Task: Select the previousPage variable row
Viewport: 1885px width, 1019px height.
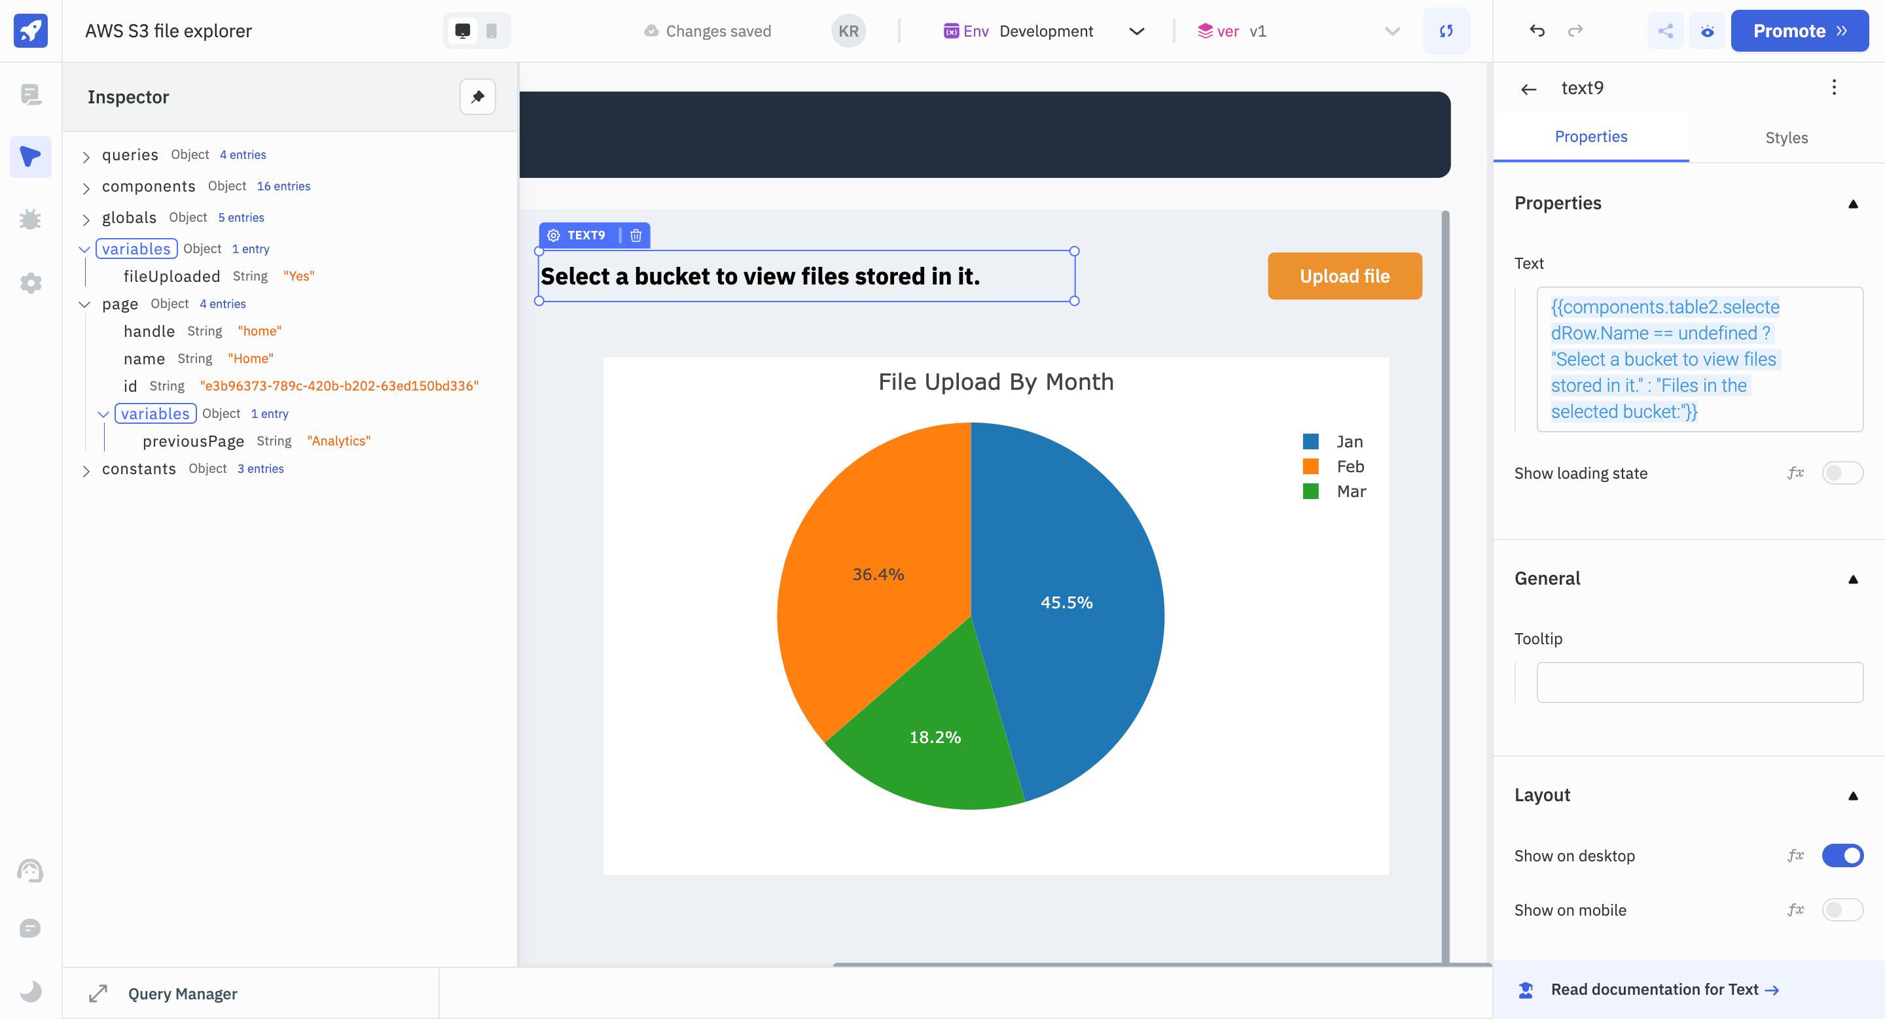Action: click(256, 441)
